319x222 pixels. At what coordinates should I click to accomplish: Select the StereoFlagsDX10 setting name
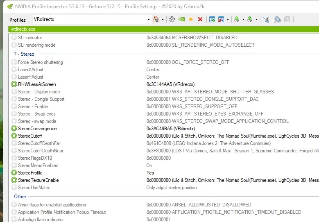tap(35, 158)
